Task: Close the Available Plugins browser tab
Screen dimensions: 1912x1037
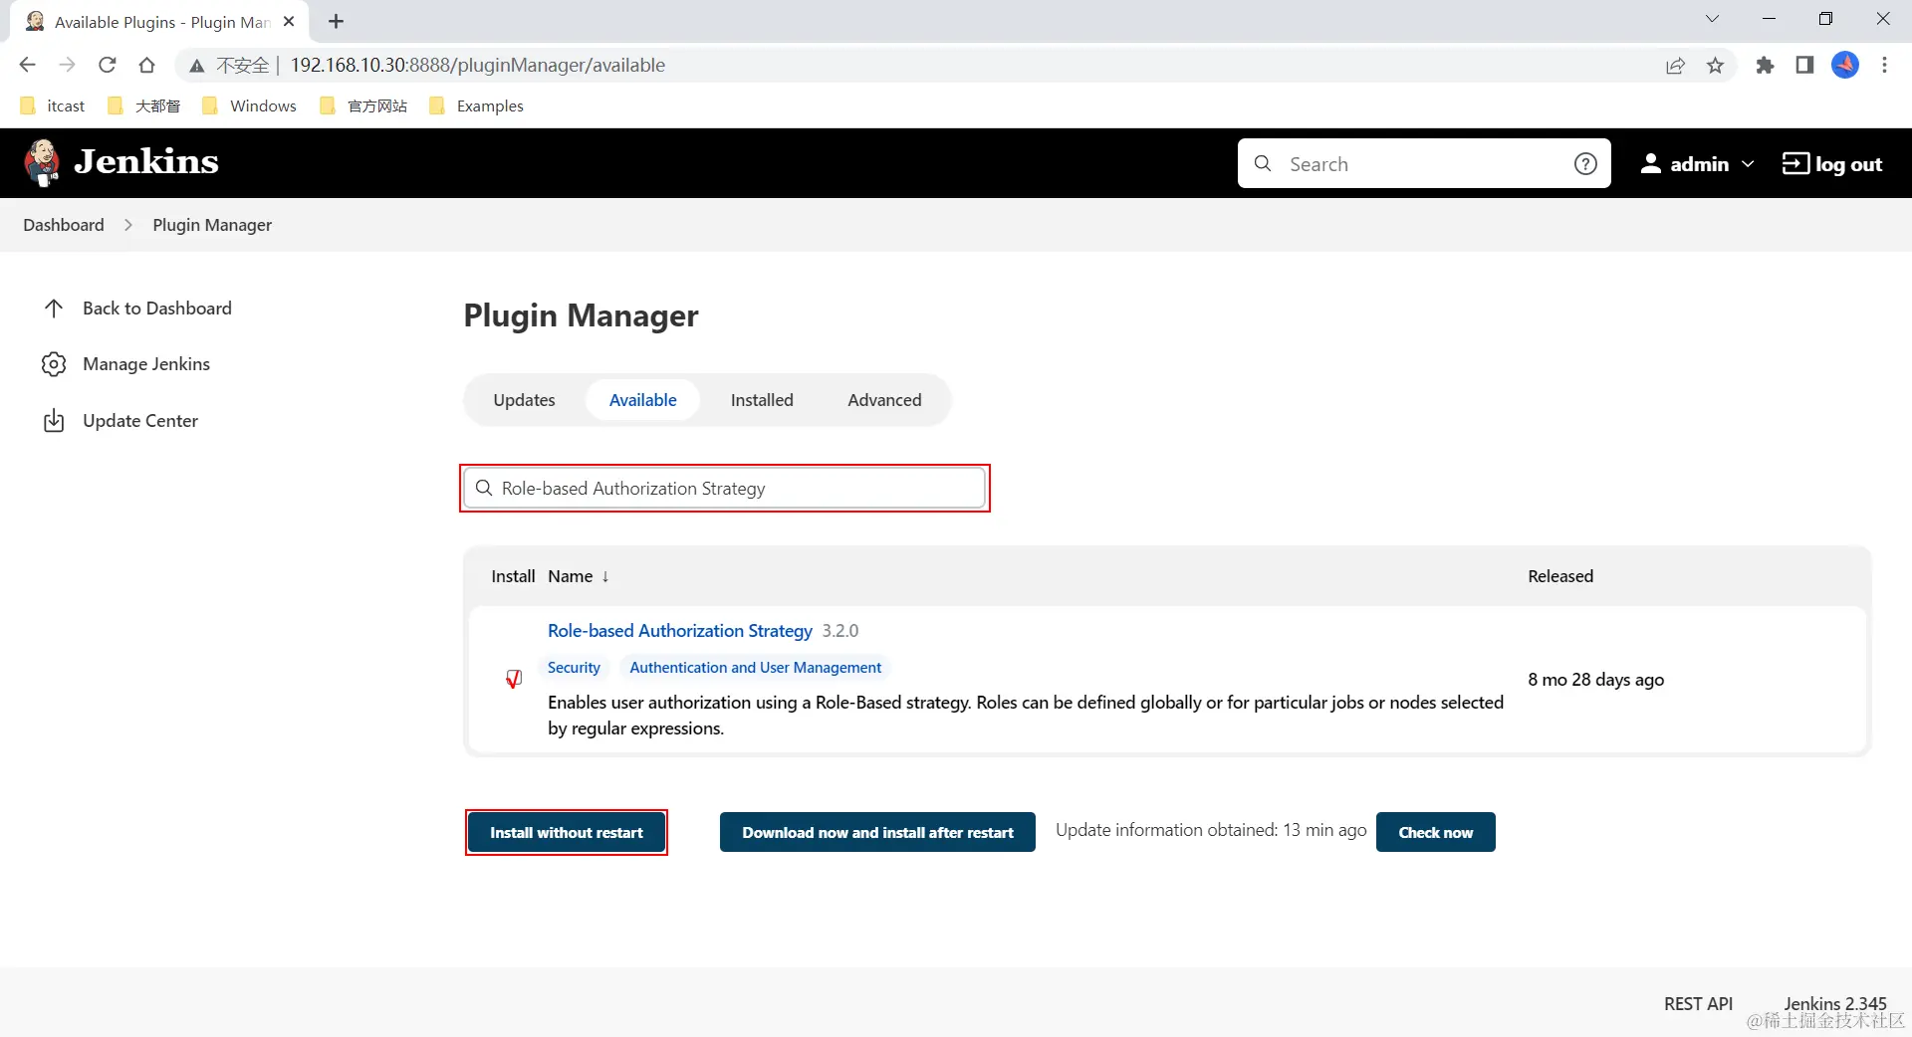Action: pyautogui.click(x=289, y=21)
